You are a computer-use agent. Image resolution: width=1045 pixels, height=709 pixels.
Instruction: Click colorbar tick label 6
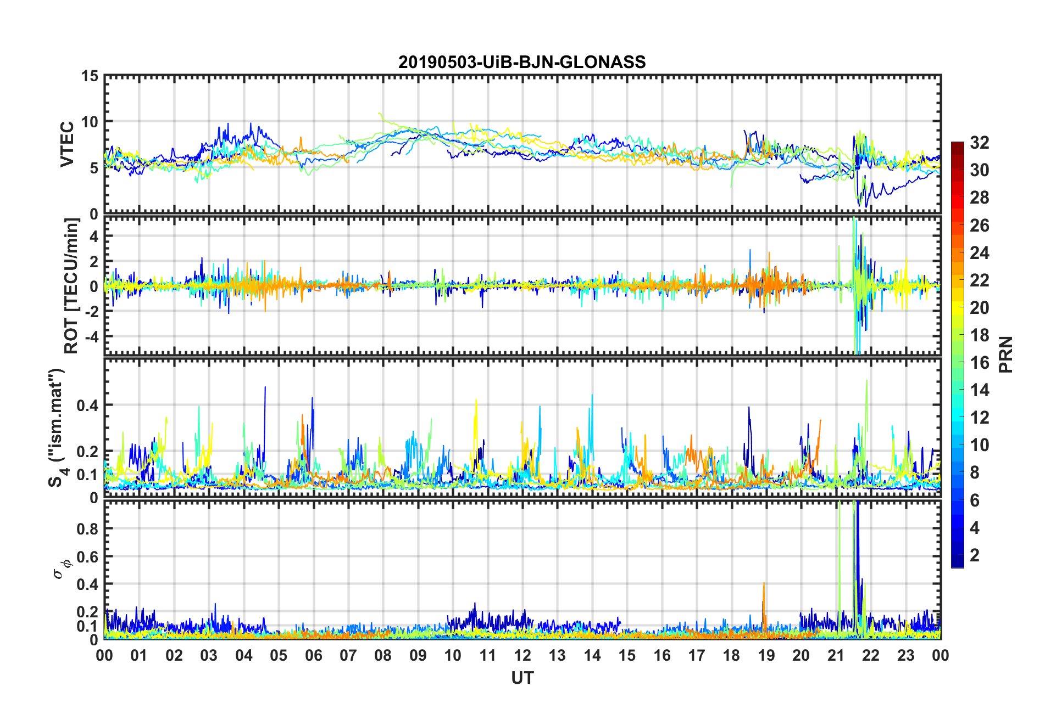[x=975, y=500]
